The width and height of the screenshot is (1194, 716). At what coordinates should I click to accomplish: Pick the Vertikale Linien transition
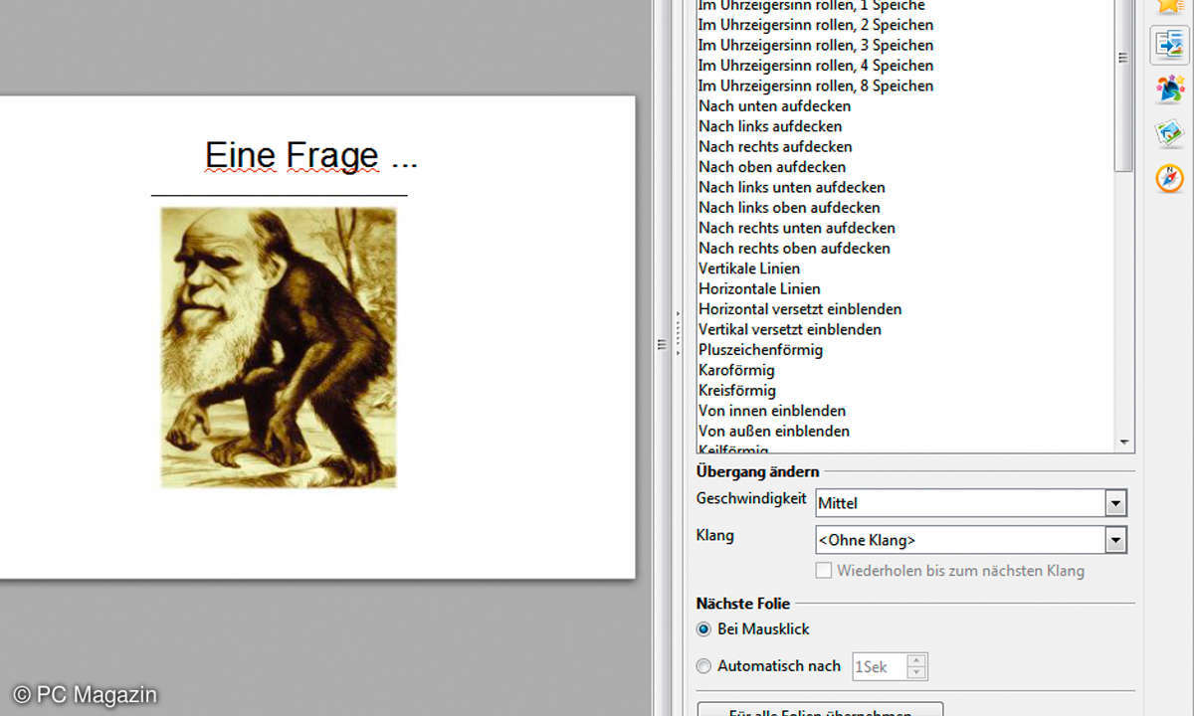pyautogui.click(x=749, y=268)
